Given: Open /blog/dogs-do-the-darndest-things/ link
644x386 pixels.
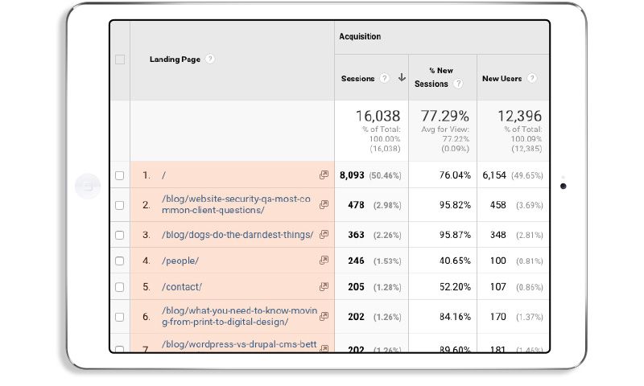Looking at the screenshot, I should [237, 235].
